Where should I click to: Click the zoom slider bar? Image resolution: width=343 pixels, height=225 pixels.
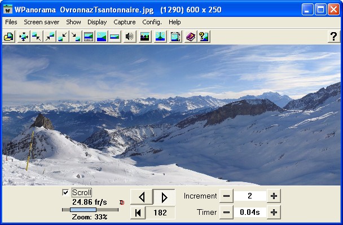[90, 210]
